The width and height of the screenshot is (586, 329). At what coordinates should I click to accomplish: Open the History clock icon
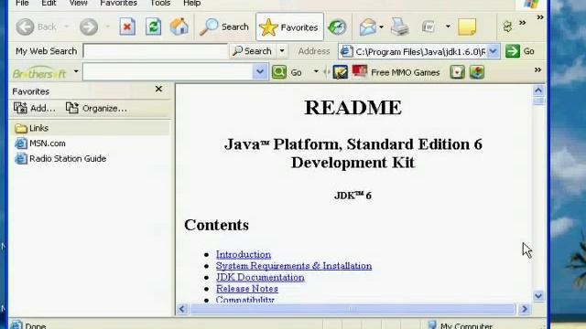pos(337,27)
